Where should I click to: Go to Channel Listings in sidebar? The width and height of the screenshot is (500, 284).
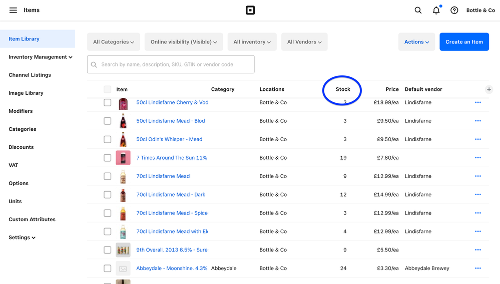30,75
